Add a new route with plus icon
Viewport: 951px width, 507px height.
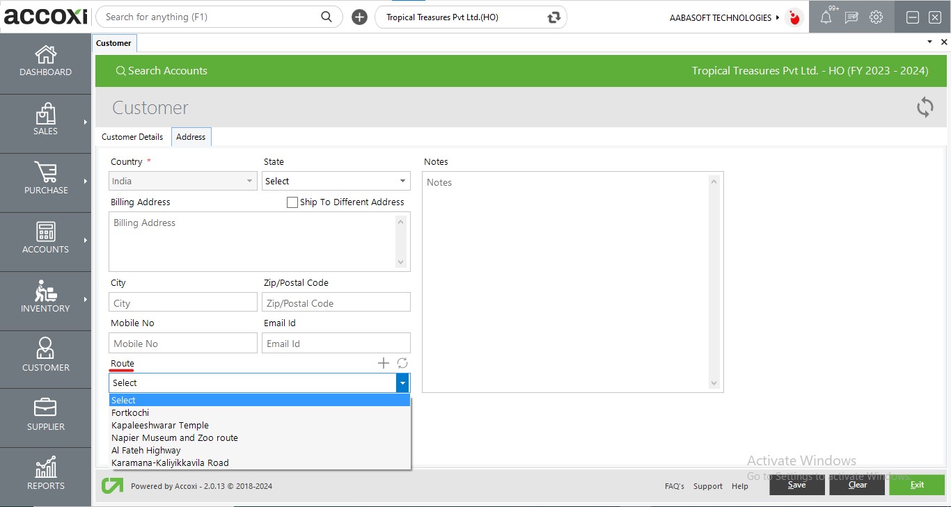click(x=383, y=363)
